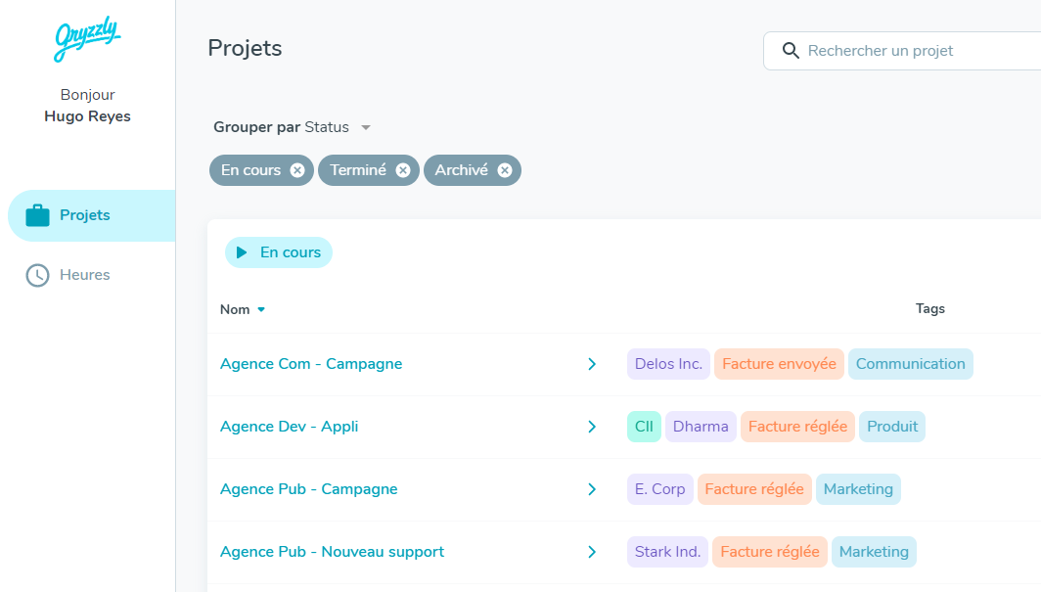Expand chevron for Agence Dev - Appli
Image resolution: width=1041 pixels, height=592 pixels.
pos(592,427)
